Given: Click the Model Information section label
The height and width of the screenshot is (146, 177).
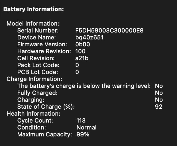Looking at the screenshot, I should tap(33, 23).
